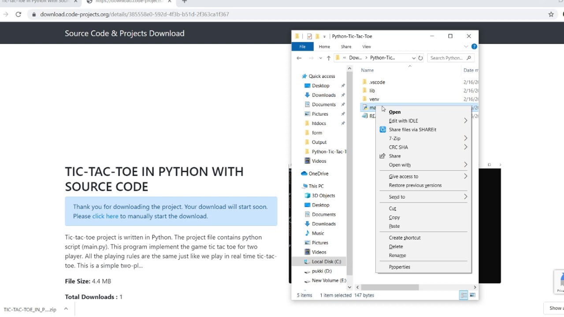Go up one folder level with the up arrow
The image size is (564, 317).
click(x=328, y=58)
